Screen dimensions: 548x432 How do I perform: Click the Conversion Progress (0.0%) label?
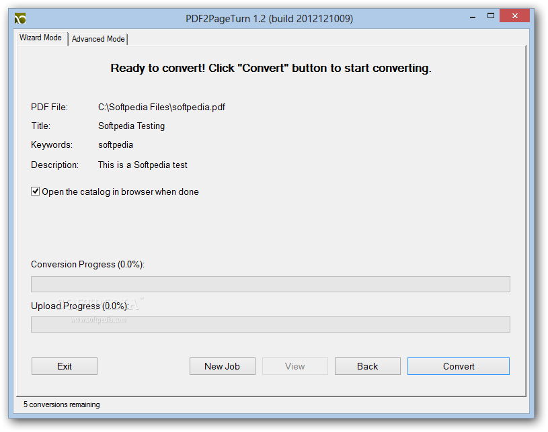point(87,264)
